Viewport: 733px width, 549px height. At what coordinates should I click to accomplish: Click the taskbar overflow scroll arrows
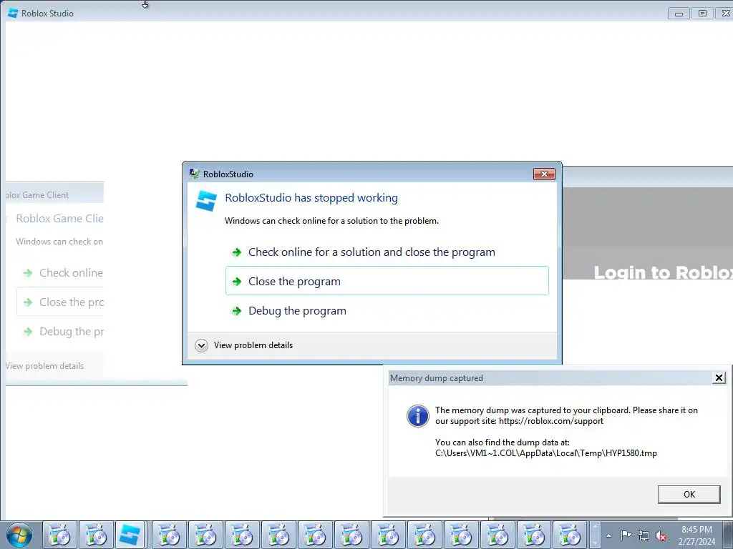(595, 535)
